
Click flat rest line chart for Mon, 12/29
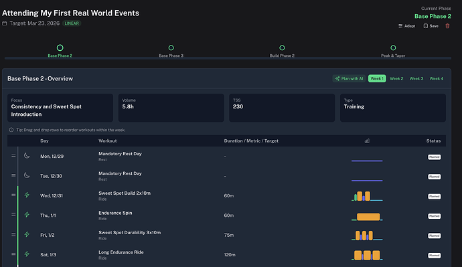click(x=367, y=161)
